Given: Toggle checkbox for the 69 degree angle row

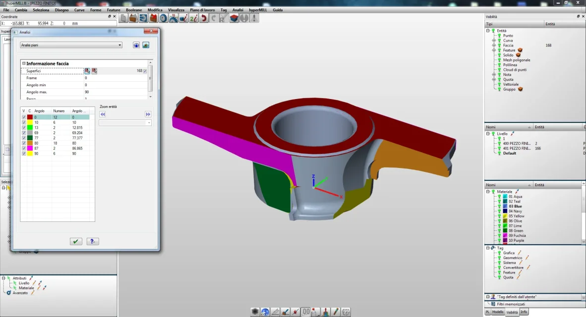Looking at the screenshot, I should click(x=24, y=133).
